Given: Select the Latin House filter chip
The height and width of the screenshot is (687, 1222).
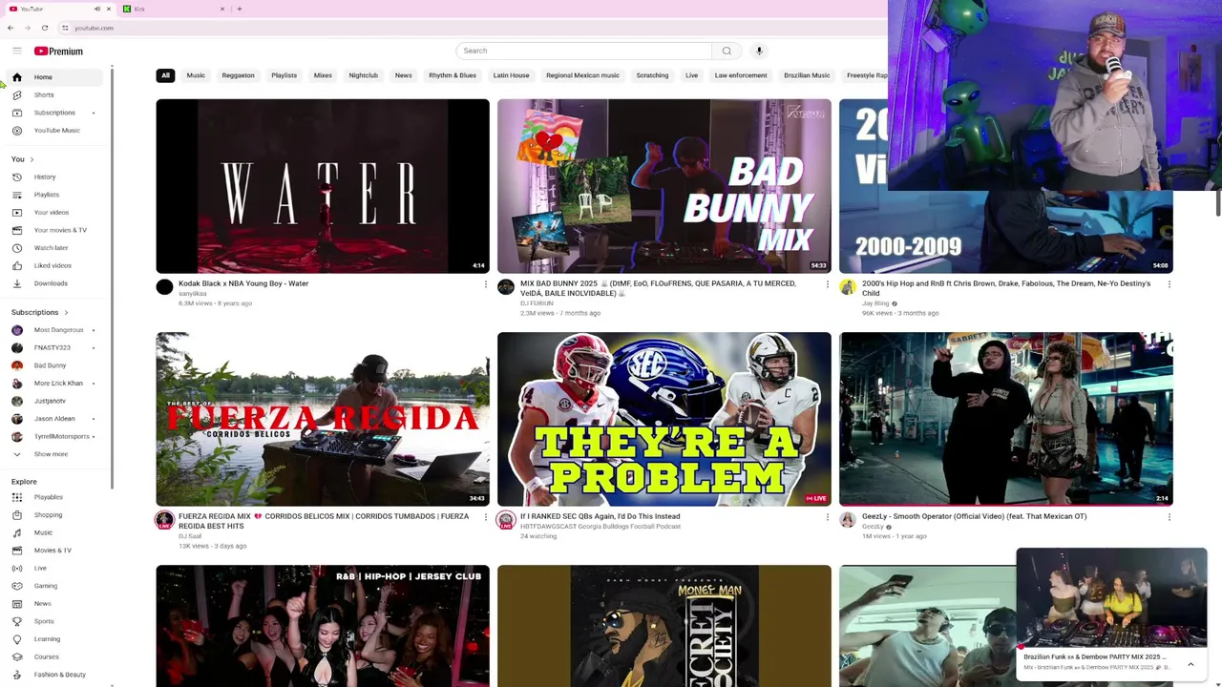Looking at the screenshot, I should (511, 75).
